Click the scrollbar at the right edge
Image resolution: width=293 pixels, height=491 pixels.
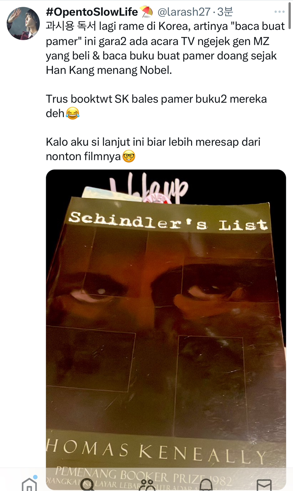click(x=289, y=15)
